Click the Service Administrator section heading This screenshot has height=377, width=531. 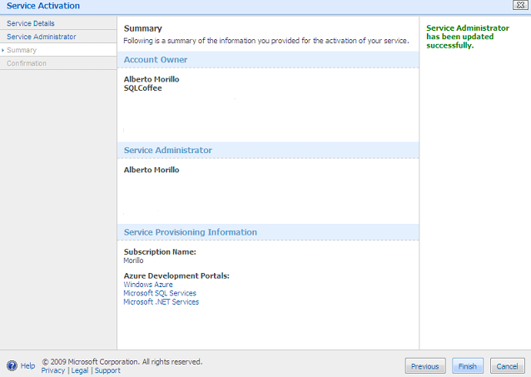coord(168,150)
